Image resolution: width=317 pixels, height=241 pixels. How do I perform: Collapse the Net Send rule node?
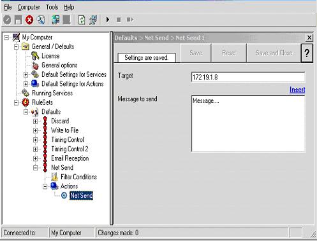pos(36,168)
